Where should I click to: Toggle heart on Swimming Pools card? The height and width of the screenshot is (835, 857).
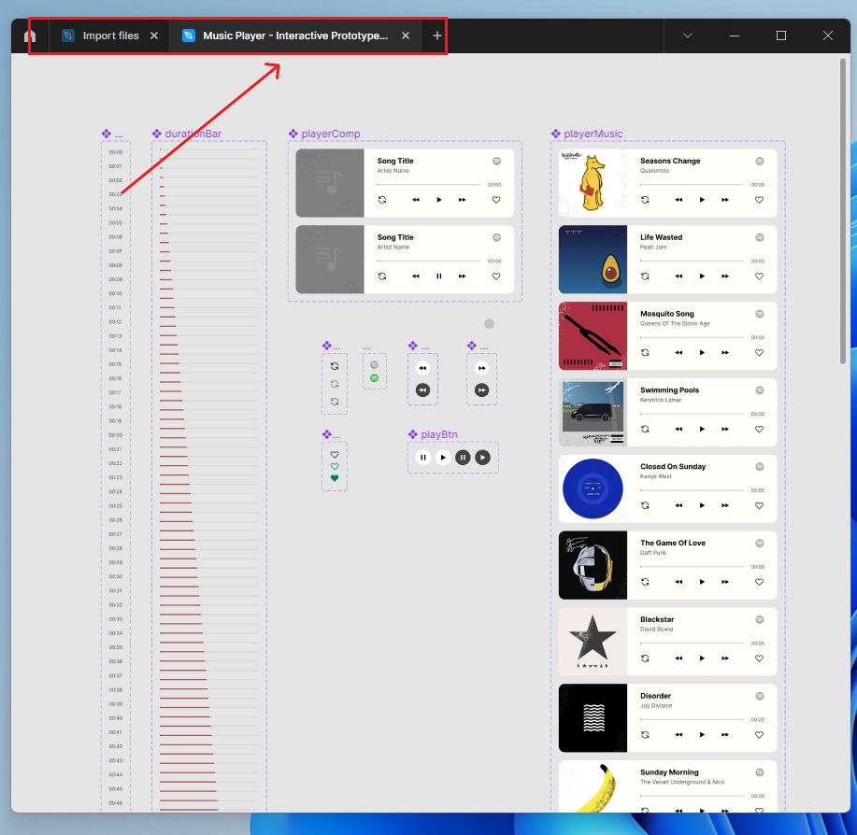(759, 430)
